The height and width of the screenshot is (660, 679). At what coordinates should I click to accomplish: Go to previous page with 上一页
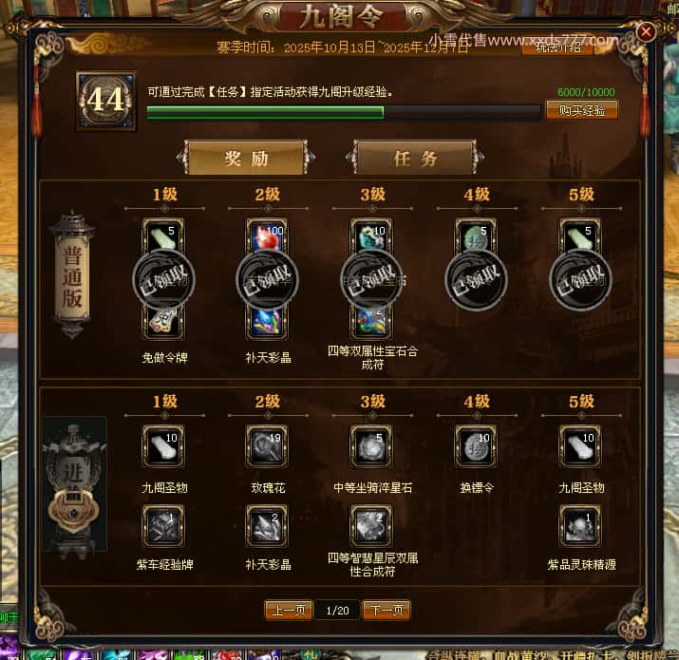coord(289,611)
